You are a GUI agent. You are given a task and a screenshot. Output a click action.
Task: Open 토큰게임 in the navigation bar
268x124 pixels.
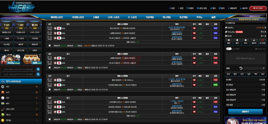[x=183, y=17]
